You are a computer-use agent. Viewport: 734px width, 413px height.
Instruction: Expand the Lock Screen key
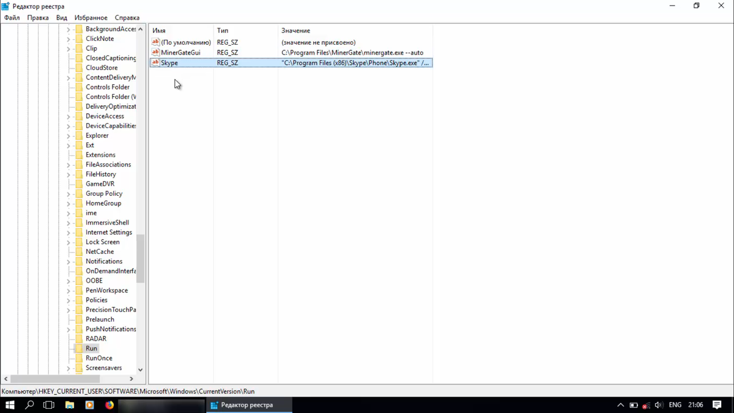coord(69,242)
